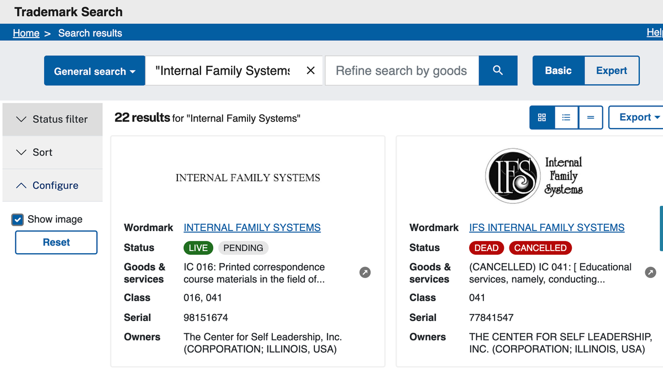
Task: Click the Reset button
Action: click(56, 242)
